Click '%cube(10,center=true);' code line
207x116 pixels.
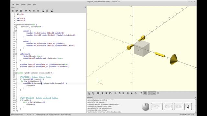(32, 56)
